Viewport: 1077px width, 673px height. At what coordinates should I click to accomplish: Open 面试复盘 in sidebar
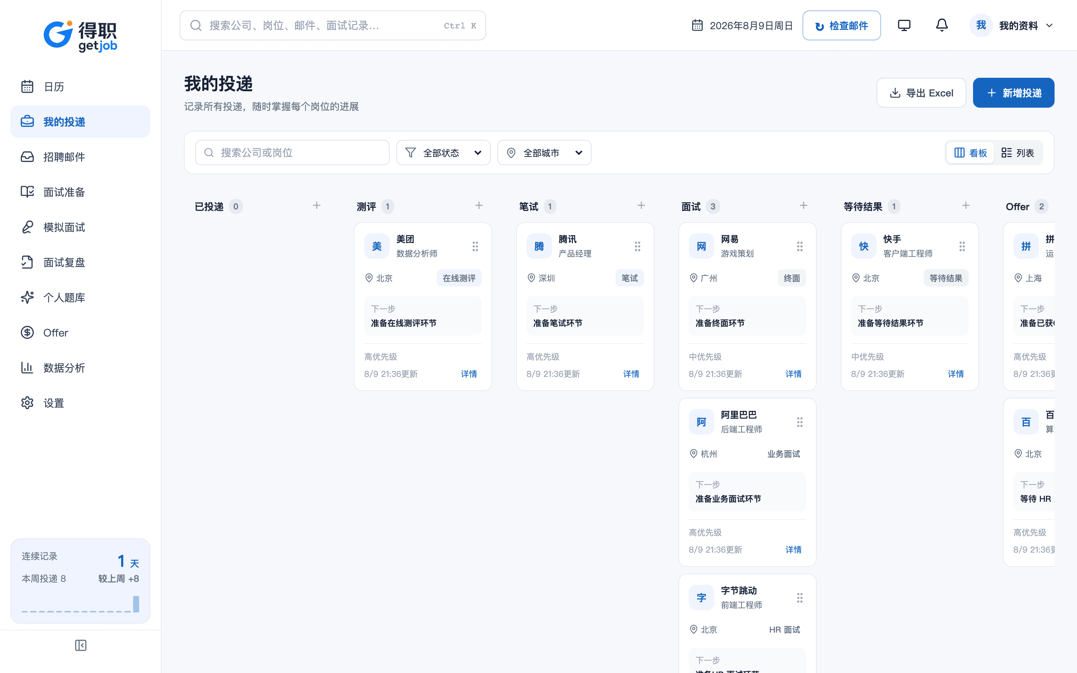[80, 262]
